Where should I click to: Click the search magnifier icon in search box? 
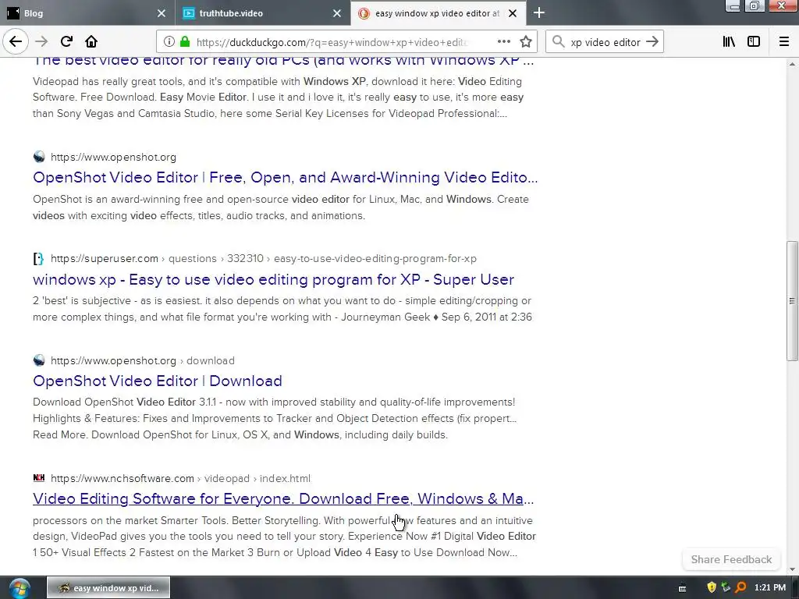click(x=559, y=42)
